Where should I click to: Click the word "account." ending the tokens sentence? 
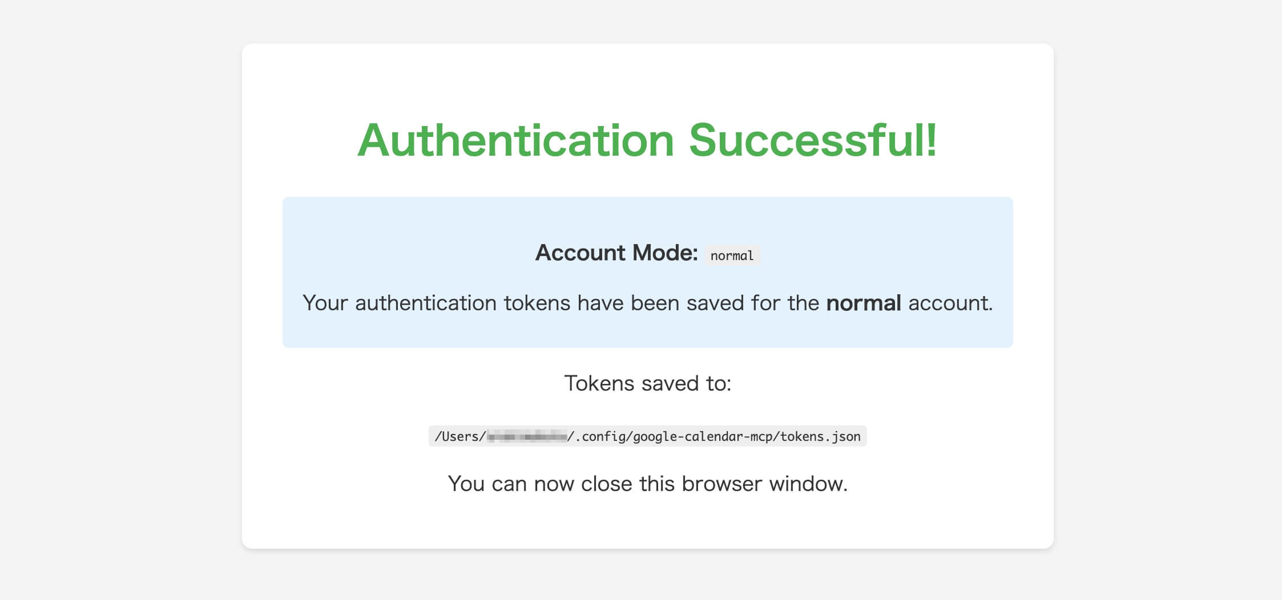click(x=950, y=303)
